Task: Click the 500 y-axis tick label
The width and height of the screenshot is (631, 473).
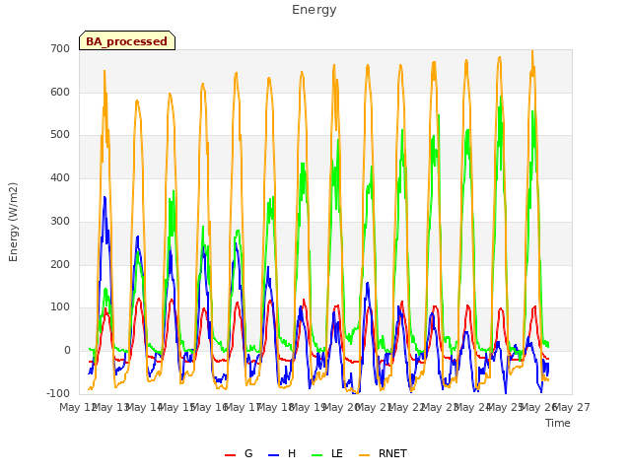Action: coord(60,135)
